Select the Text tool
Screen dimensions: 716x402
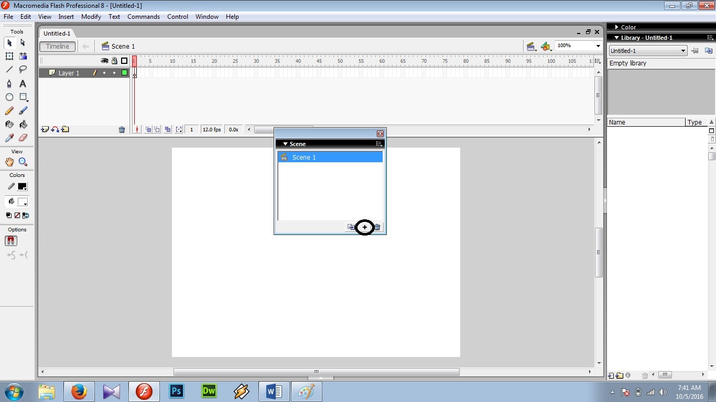click(23, 84)
